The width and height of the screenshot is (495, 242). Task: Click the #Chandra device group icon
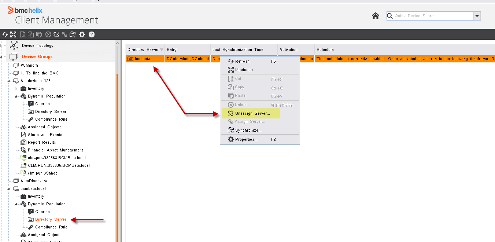pyautogui.click(x=16, y=65)
